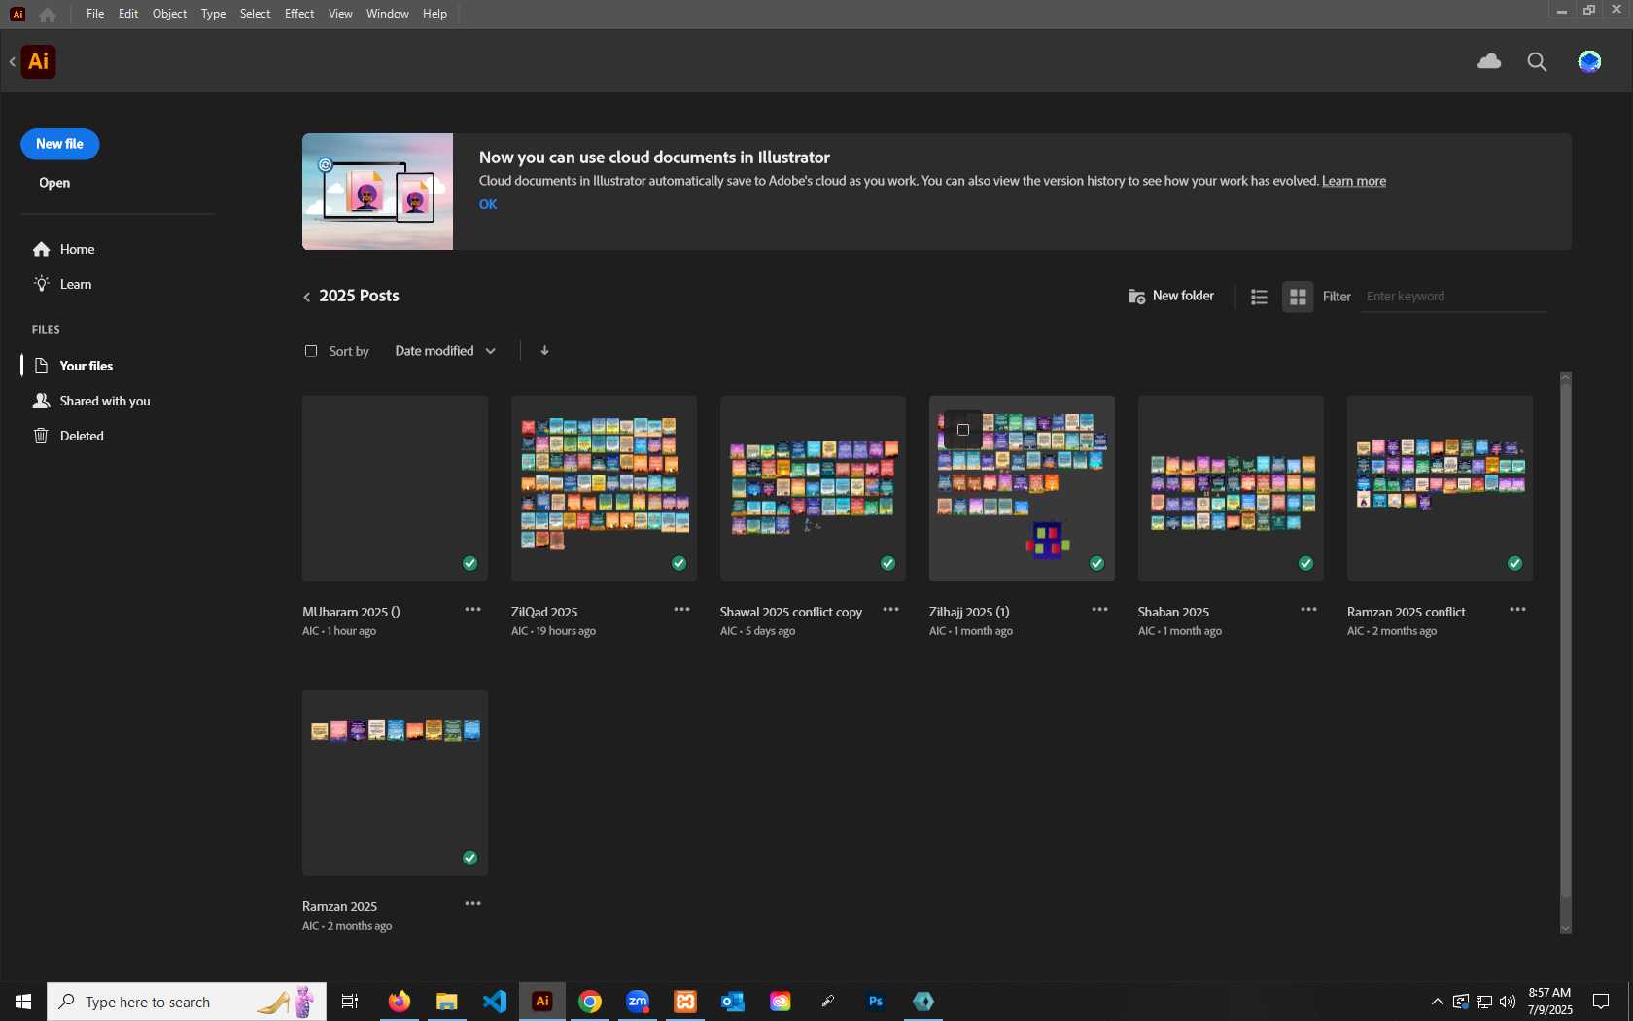The image size is (1633, 1021).
Task: Open the File menu
Action: click(94, 14)
